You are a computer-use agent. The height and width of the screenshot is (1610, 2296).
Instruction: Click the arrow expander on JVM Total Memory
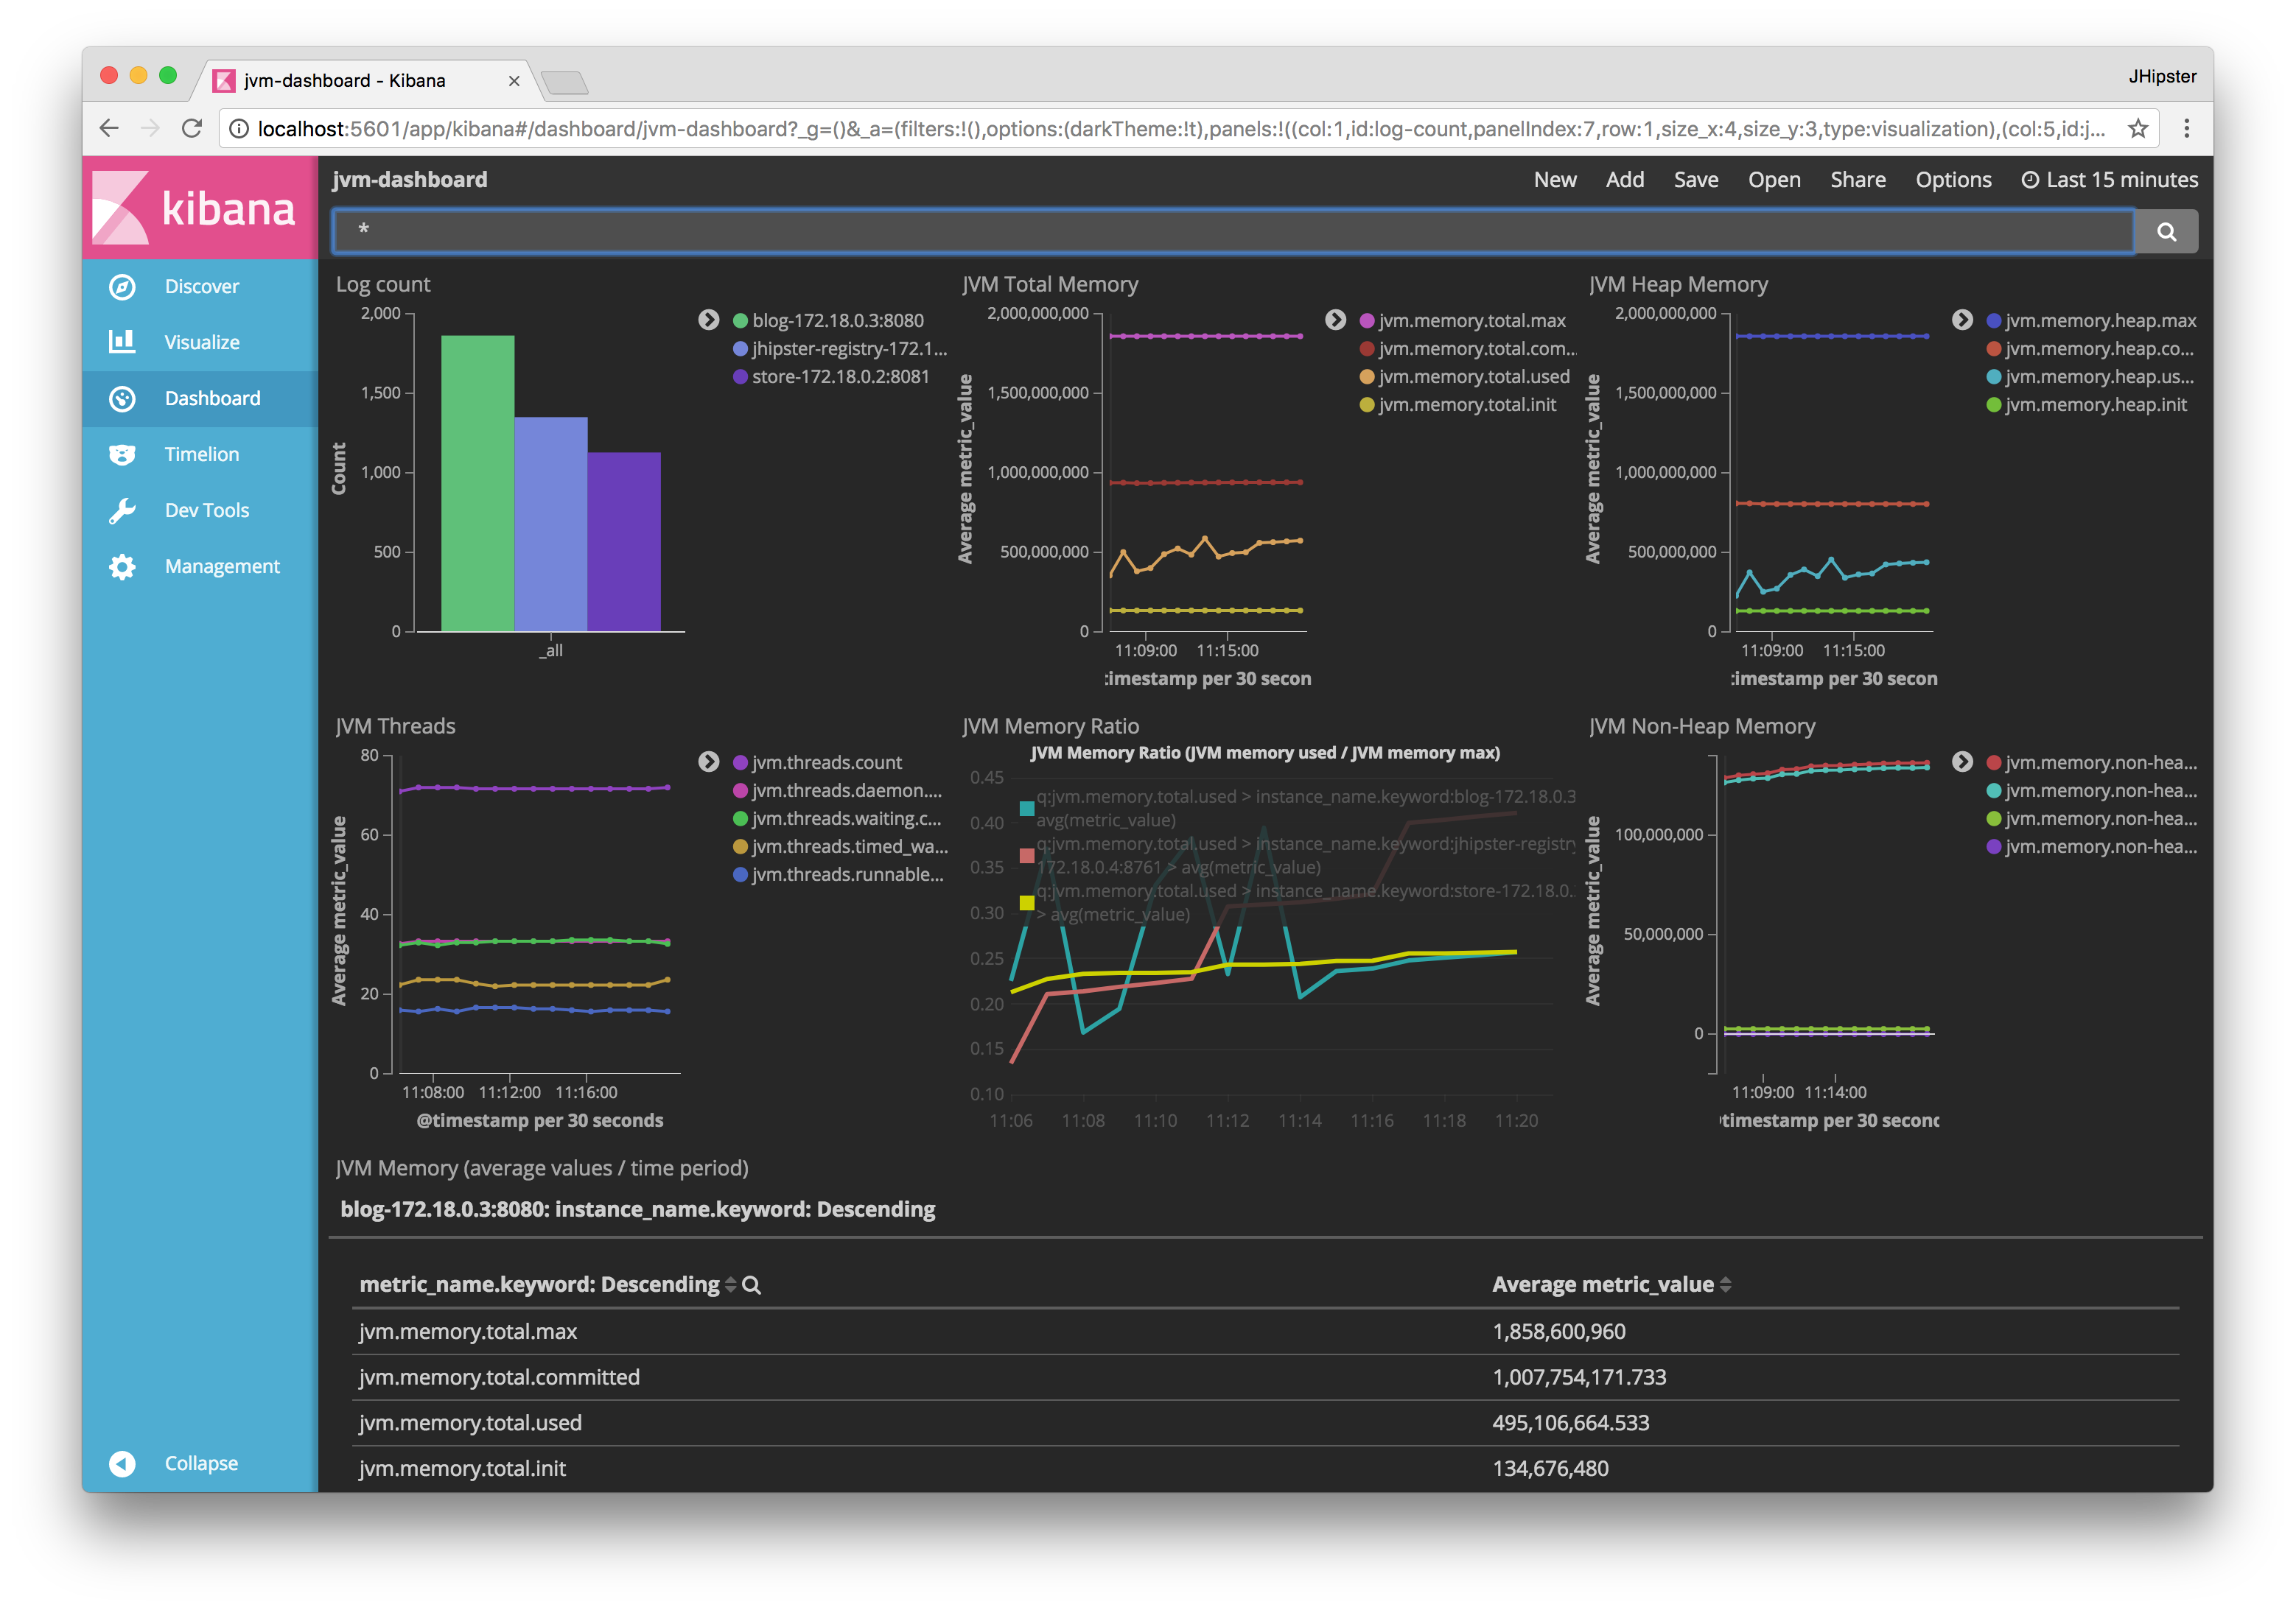pos(1333,317)
